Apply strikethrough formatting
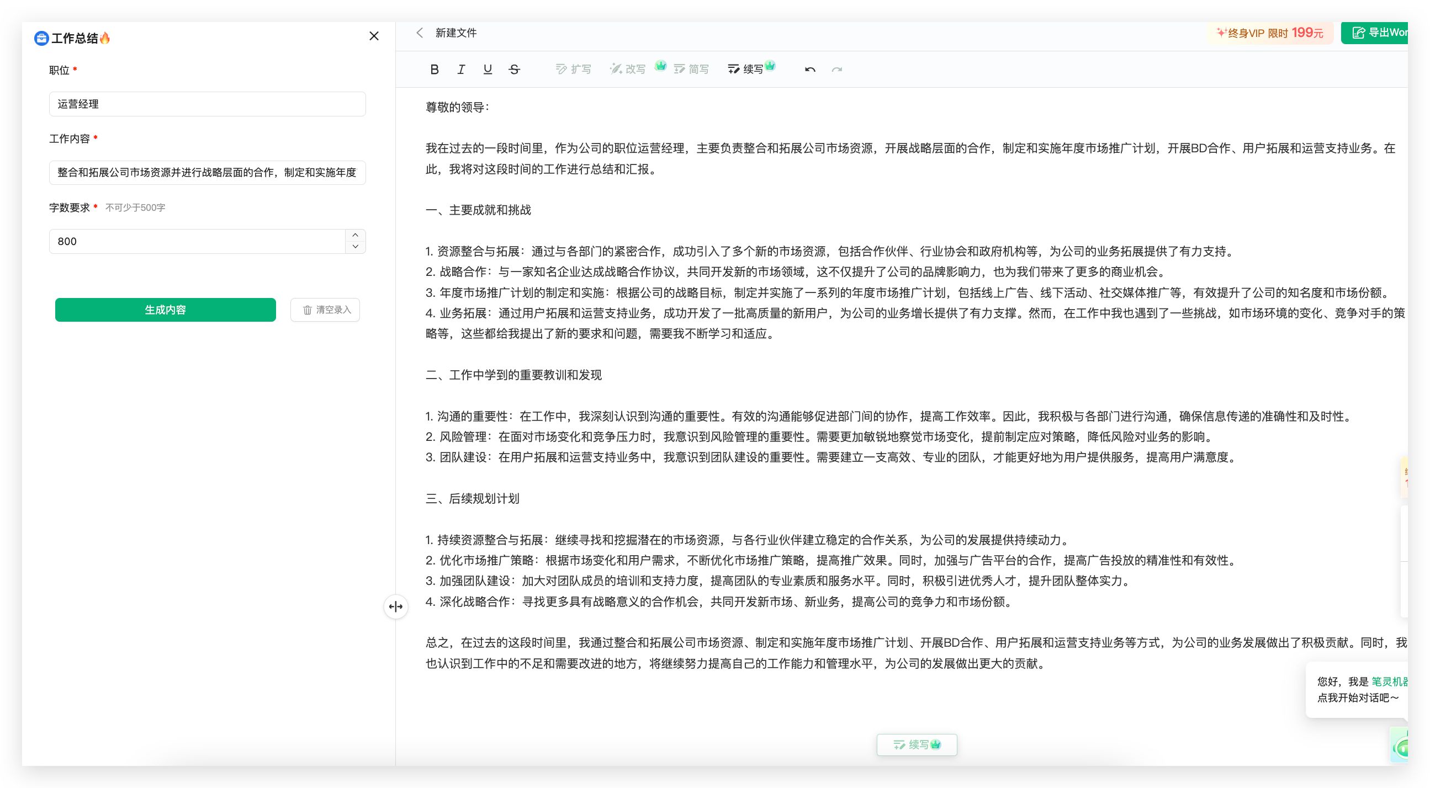The width and height of the screenshot is (1430, 788). (x=514, y=70)
